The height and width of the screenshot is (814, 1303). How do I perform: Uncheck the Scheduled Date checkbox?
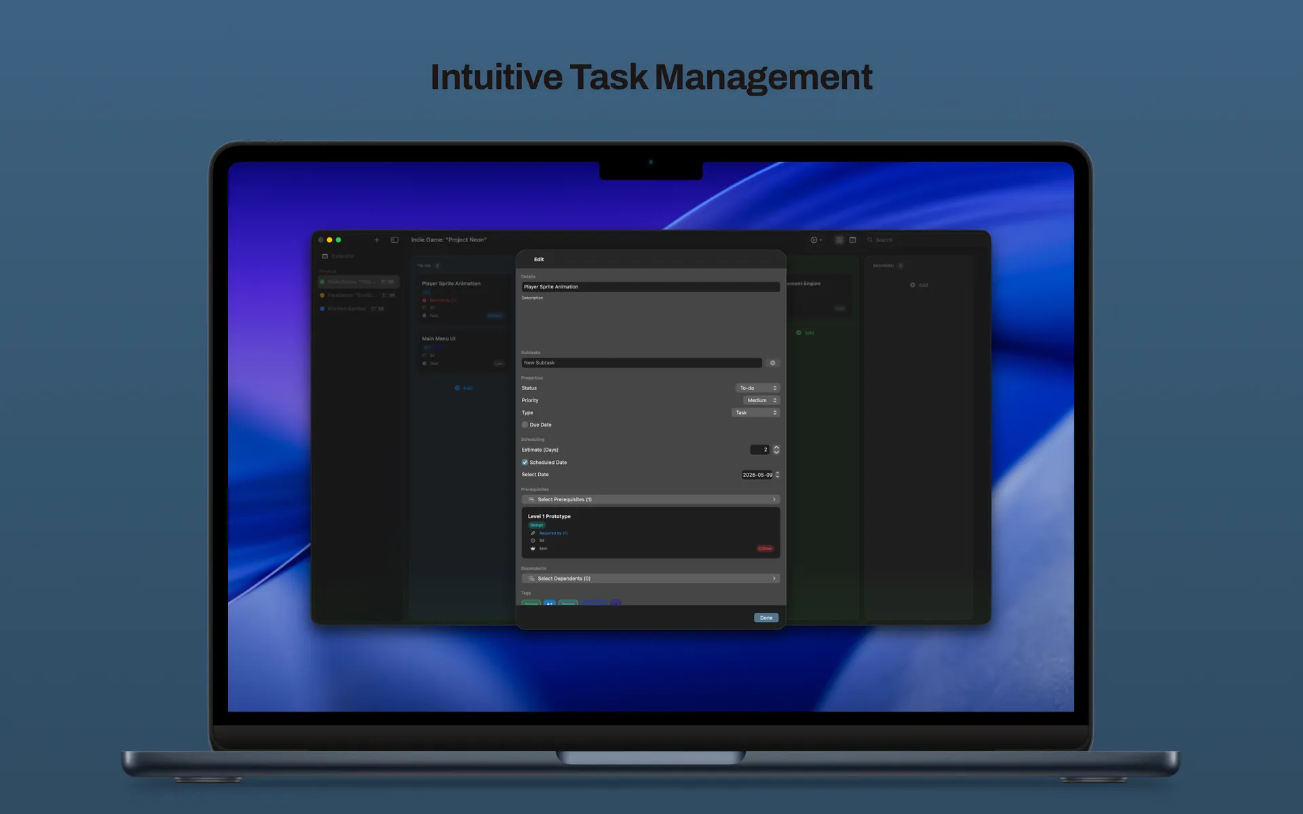pos(525,463)
